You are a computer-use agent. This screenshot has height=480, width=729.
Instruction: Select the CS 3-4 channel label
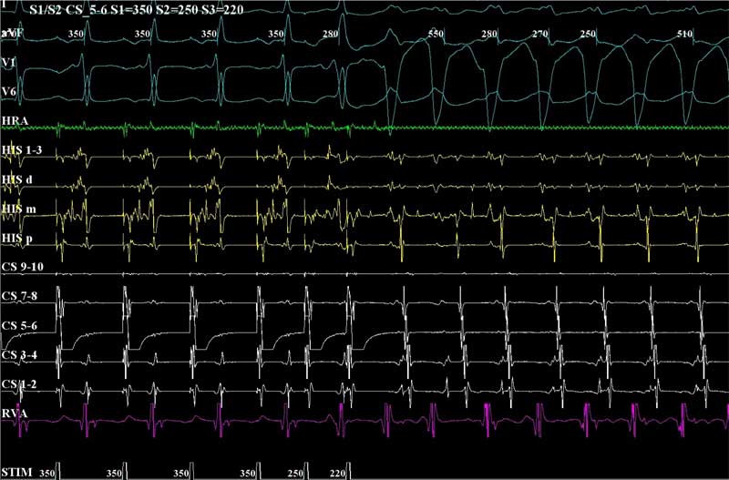click(x=20, y=354)
